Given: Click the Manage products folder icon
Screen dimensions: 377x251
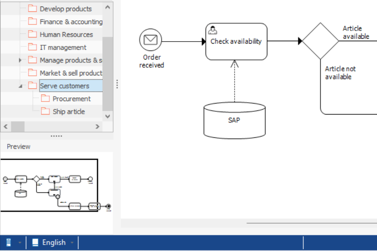Looking at the screenshot, I should (32, 60).
